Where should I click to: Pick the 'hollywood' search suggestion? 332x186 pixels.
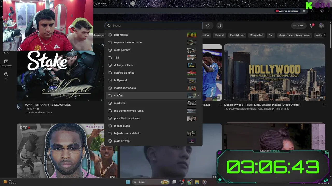[153, 80]
